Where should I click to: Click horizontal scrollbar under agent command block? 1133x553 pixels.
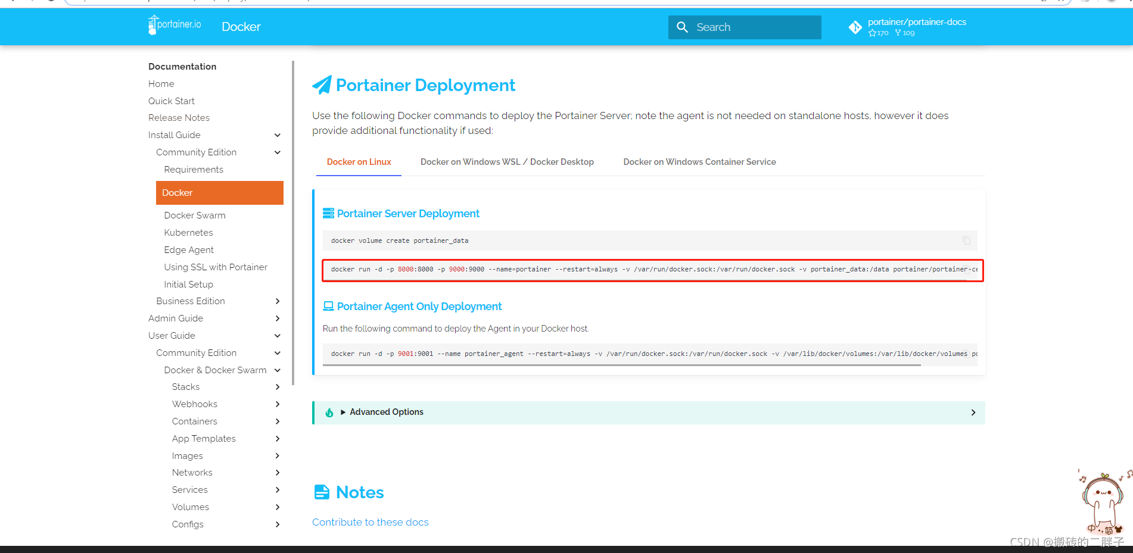[622, 365]
